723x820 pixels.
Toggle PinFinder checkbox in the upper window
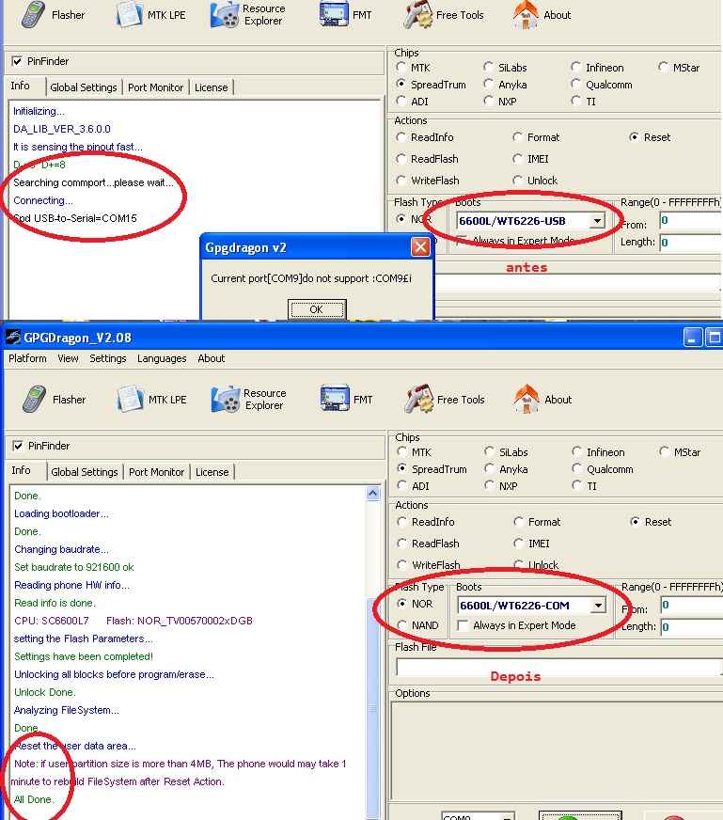17,61
